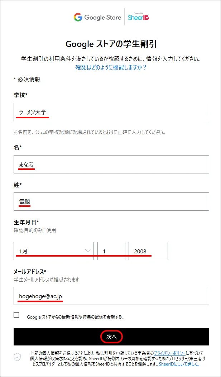The image size is (221, 377).
Task: Open the プライバシーポリシー link
Action: tap(169, 353)
